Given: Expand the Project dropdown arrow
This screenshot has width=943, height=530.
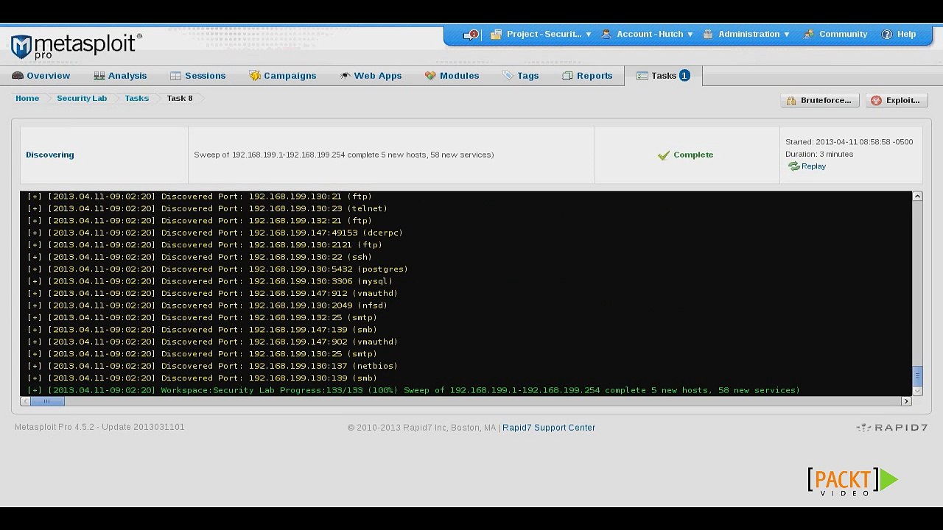Looking at the screenshot, I should click(x=589, y=35).
